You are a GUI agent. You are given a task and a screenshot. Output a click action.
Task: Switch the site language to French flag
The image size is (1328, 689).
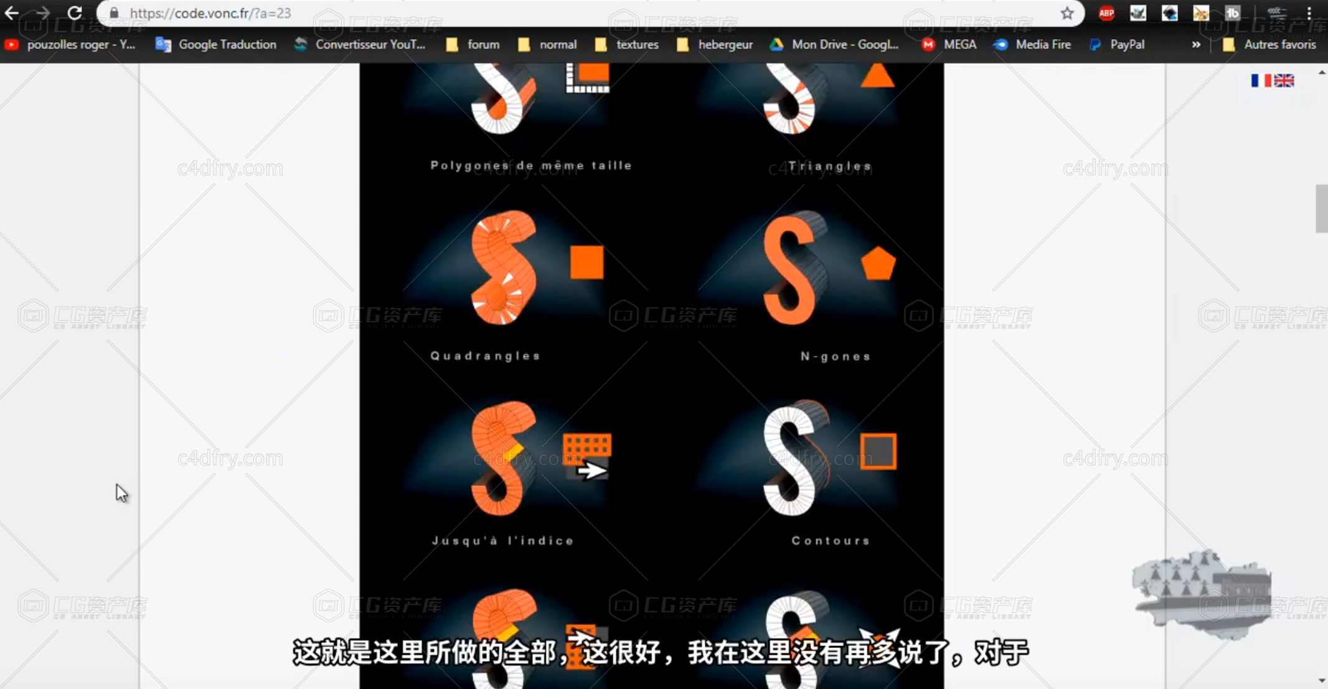[1261, 80]
